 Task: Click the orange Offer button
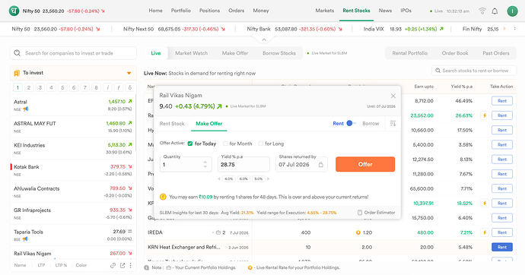[365, 164]
